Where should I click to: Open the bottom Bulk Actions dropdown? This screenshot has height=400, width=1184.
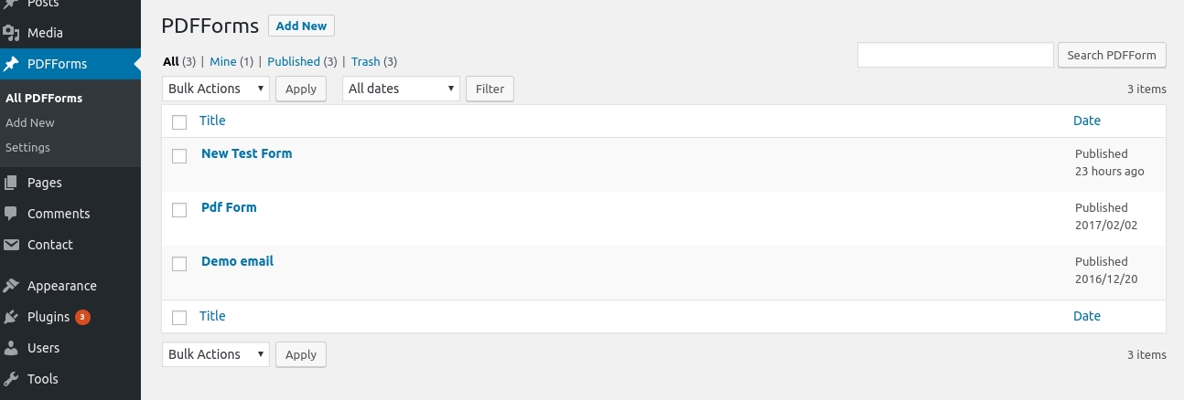coord(216,354)
